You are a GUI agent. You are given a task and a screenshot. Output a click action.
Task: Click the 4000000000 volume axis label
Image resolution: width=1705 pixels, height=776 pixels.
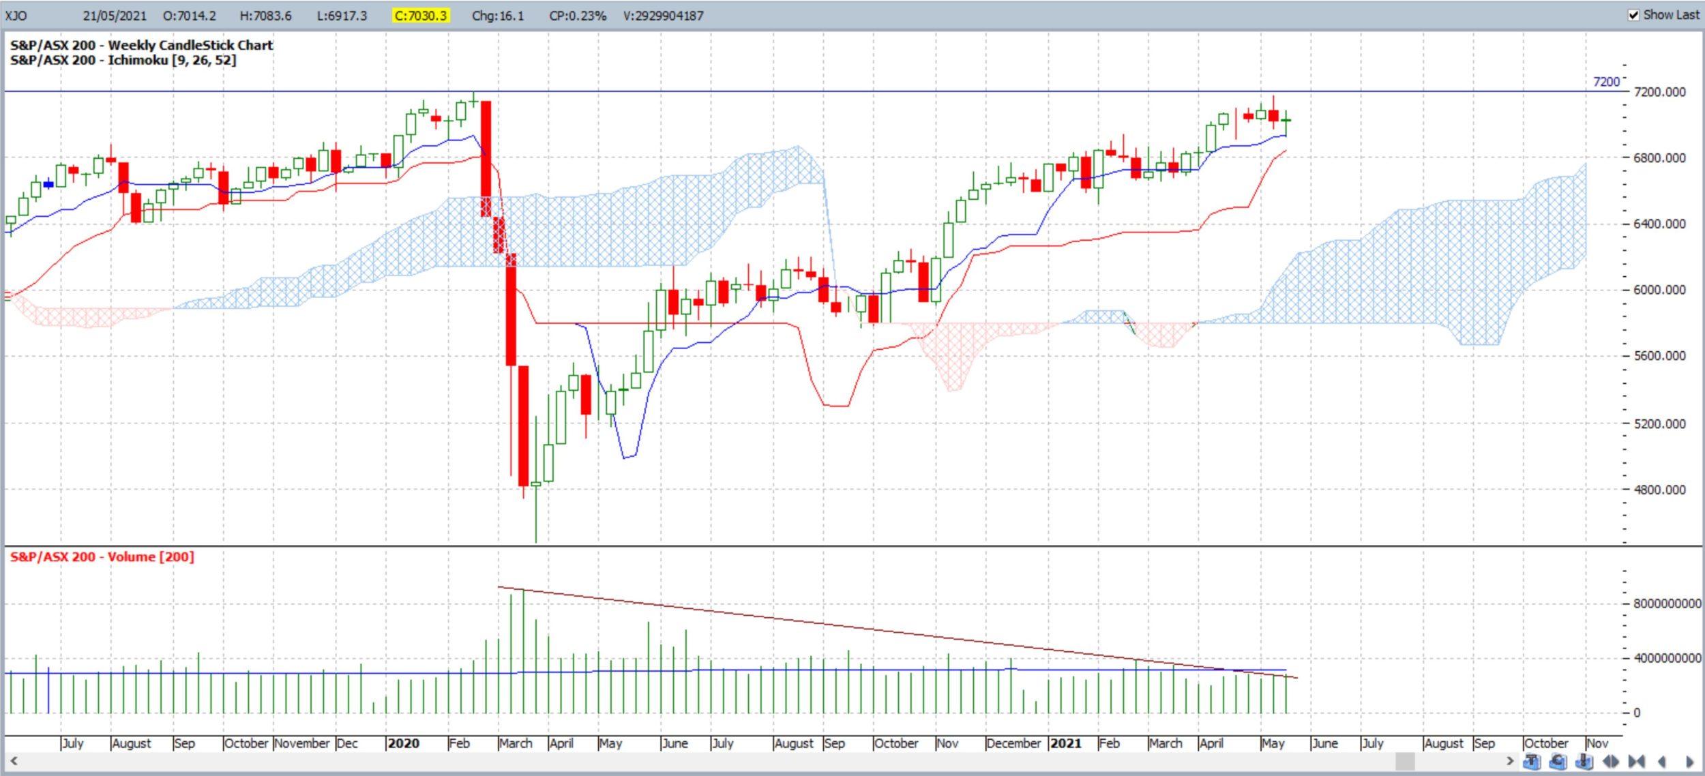point(1667,658)
